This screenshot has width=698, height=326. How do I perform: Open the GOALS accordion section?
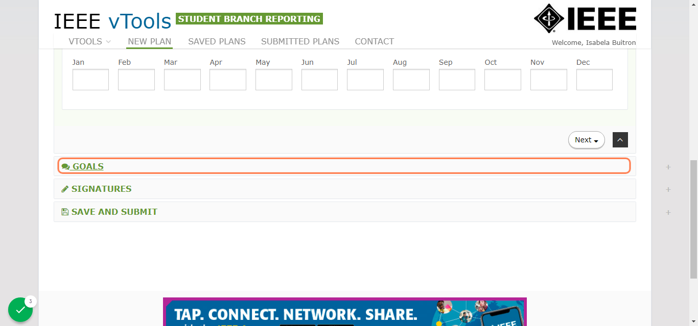[344, 166]
